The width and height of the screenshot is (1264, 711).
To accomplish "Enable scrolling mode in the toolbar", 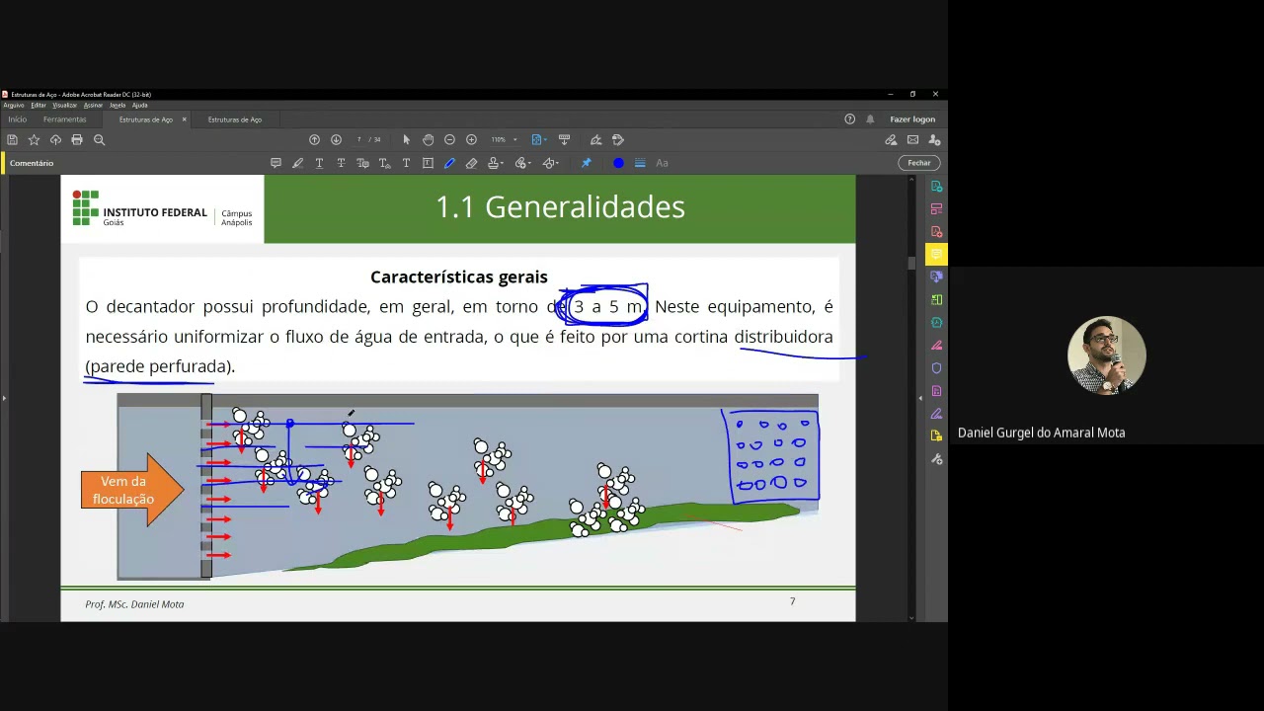I will (x=564, y=139).
